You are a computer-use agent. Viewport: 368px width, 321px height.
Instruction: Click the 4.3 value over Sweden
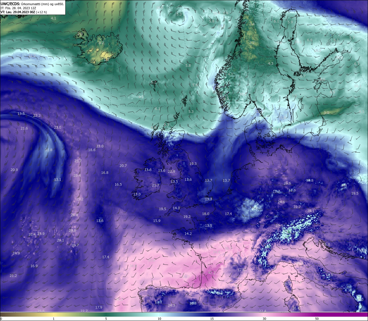click(x=271, y=63)
